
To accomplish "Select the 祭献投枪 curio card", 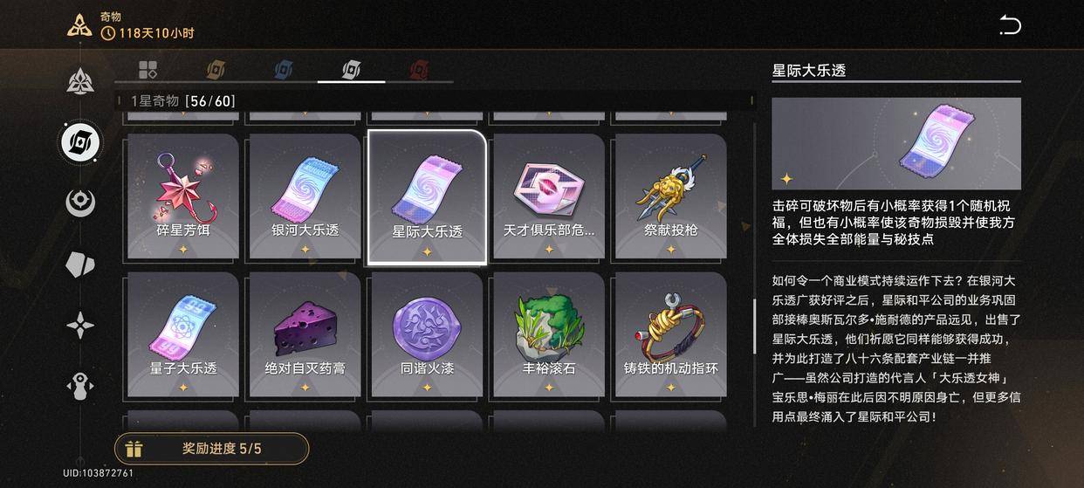I will pos(671,196).
